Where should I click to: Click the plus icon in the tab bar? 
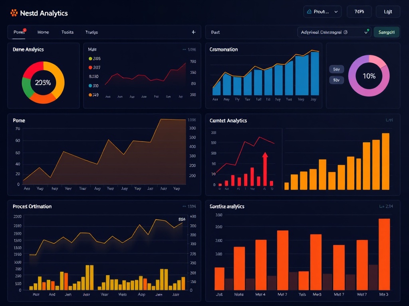tap(193, 32)
